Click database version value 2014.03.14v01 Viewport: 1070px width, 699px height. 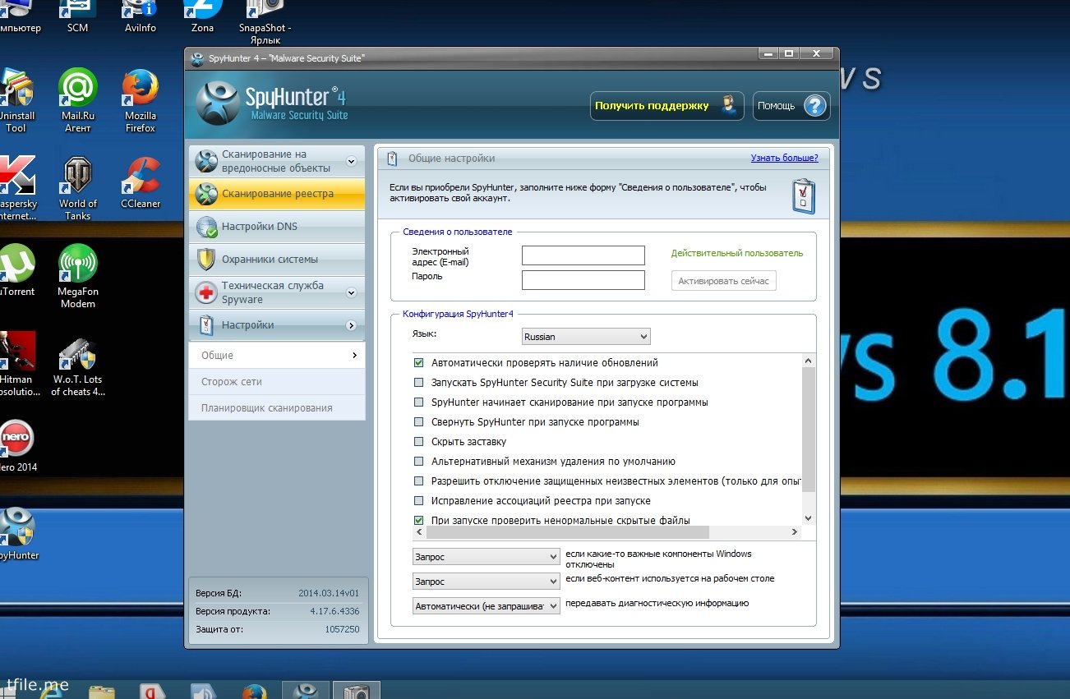[329, 593]
